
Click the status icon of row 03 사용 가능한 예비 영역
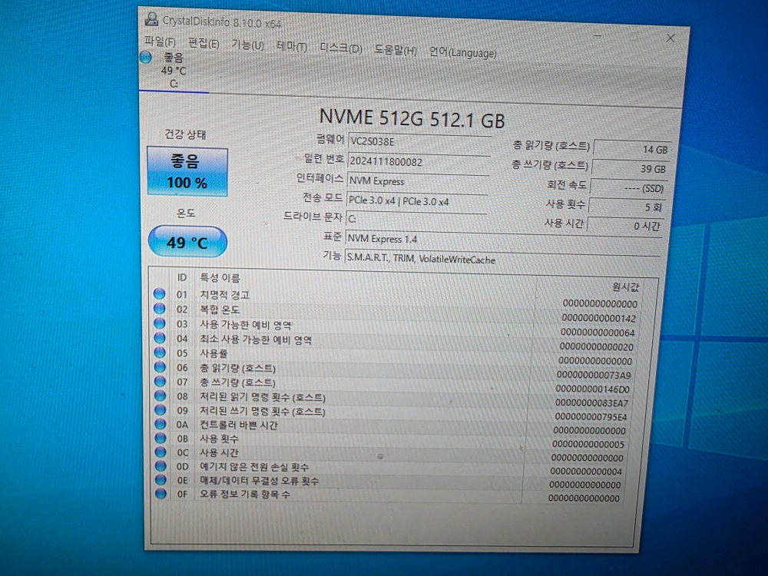160,323
